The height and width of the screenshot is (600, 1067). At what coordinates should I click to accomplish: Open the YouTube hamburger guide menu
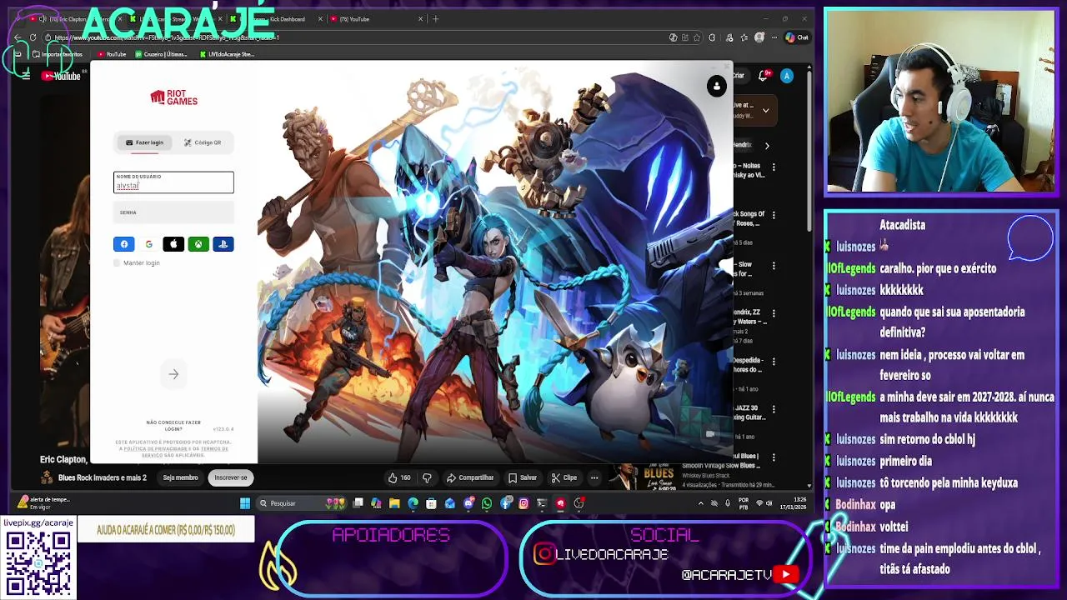(26, 76)
